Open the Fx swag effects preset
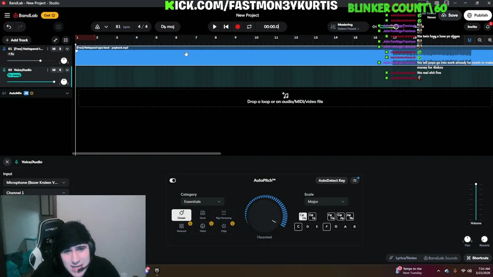 click(x=14, y=75)
